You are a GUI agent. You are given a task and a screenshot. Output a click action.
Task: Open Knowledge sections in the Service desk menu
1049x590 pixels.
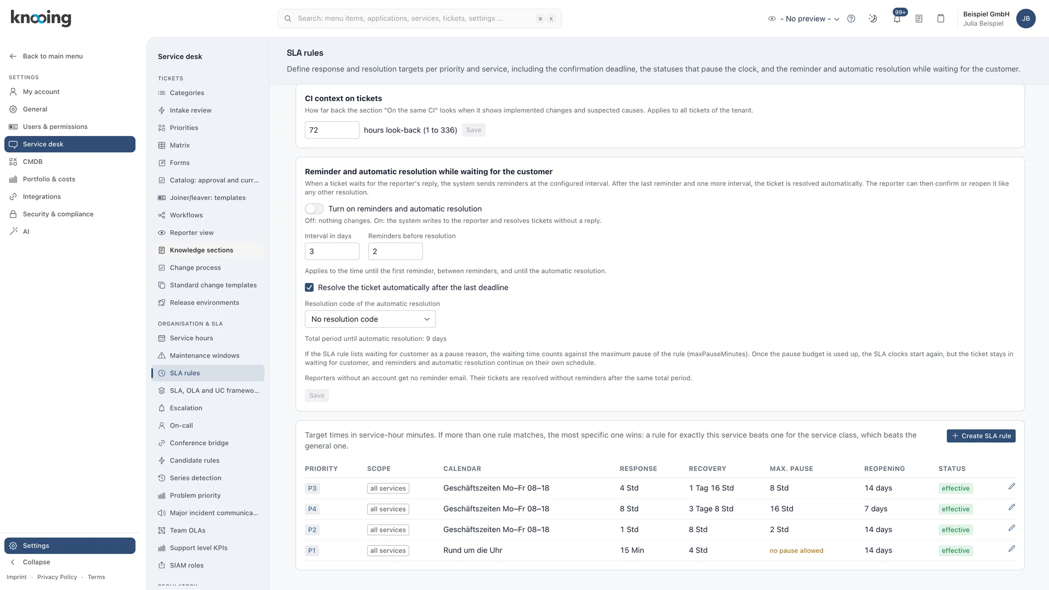[x=208, y=250]
